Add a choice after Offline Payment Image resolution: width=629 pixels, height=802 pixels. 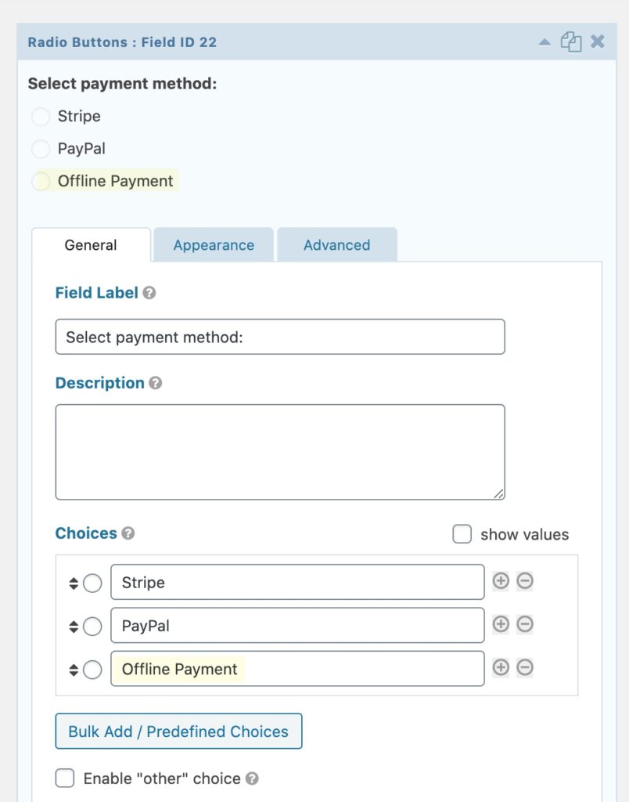[501, 667]
